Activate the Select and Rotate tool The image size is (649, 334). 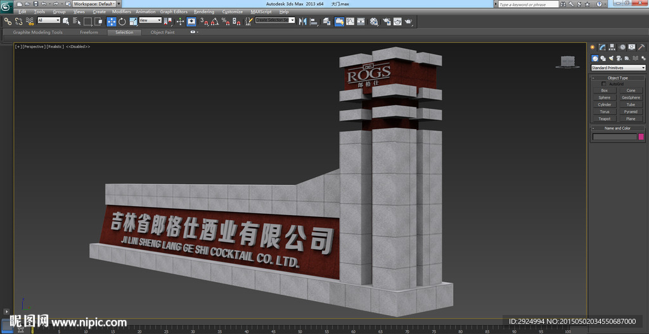(122, 21)
